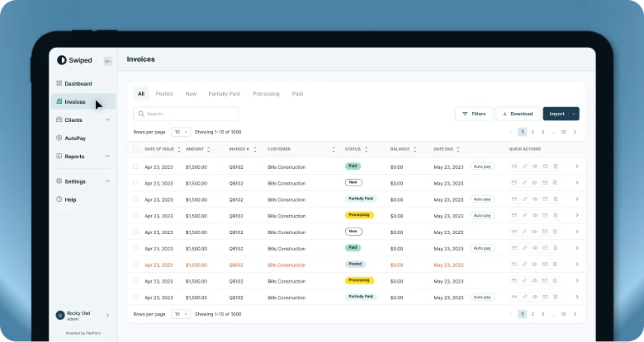View the Posted invoice via eye icon
The width and height of the screenshot is (644, 342).
coord(535,265)
